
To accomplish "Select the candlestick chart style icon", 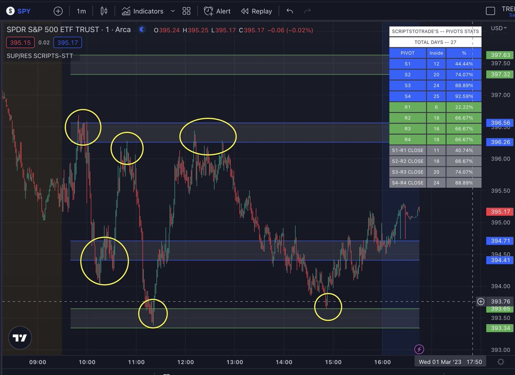I will point(103,11).
